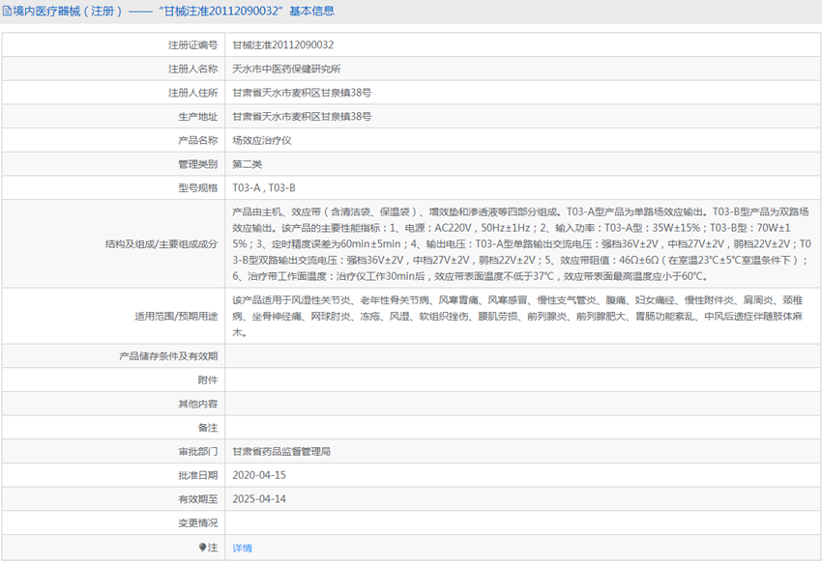
Task: Click the intended-use paragraph starting 该产品适用于
Action: (517, 316)
